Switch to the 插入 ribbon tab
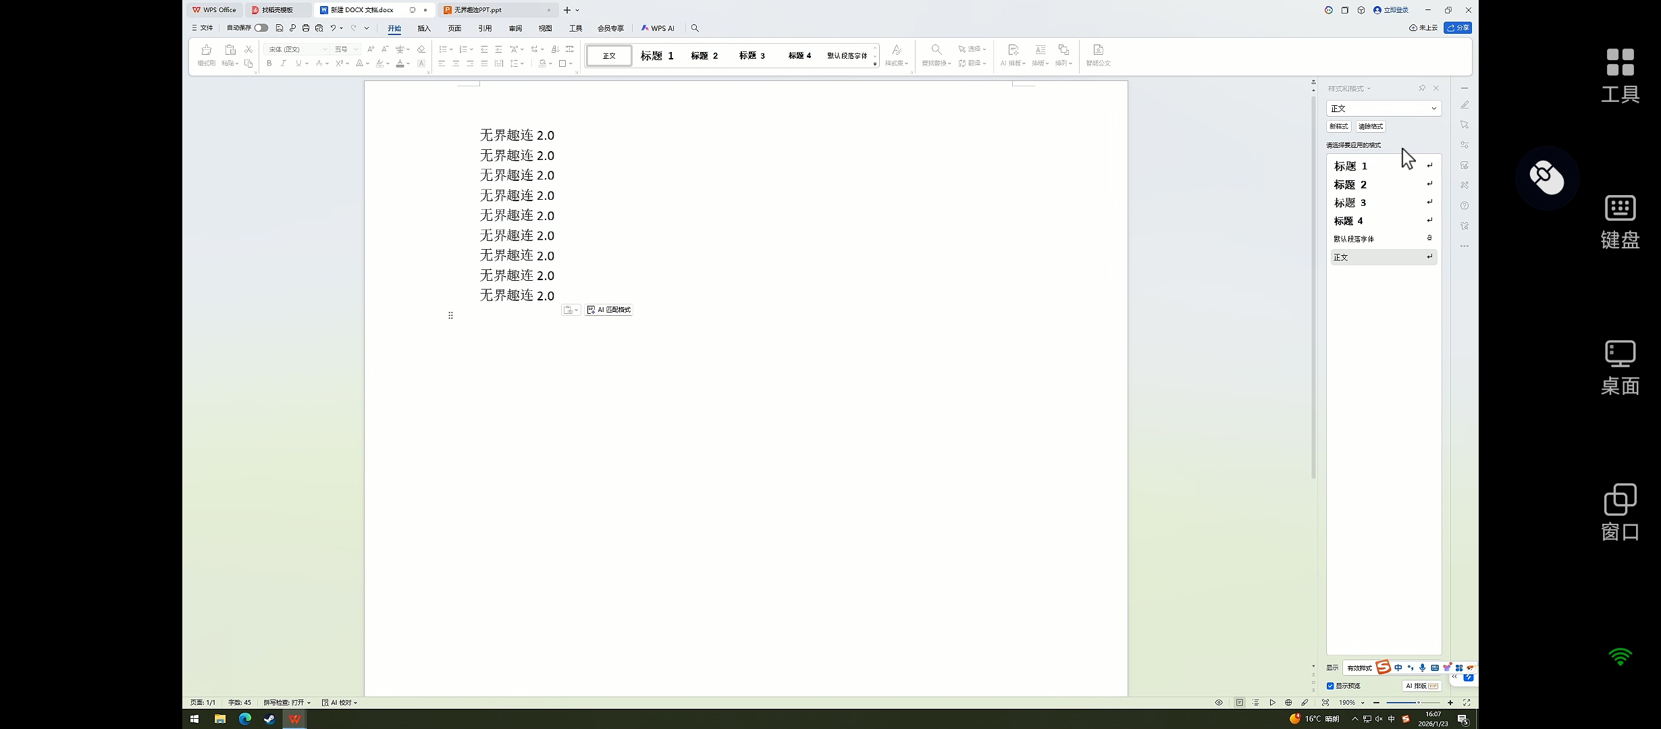1661x729 pixels. 424,28
